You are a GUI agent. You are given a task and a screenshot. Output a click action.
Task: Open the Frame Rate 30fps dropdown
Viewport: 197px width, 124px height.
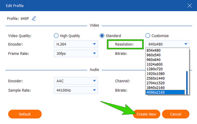coord(76,53)
